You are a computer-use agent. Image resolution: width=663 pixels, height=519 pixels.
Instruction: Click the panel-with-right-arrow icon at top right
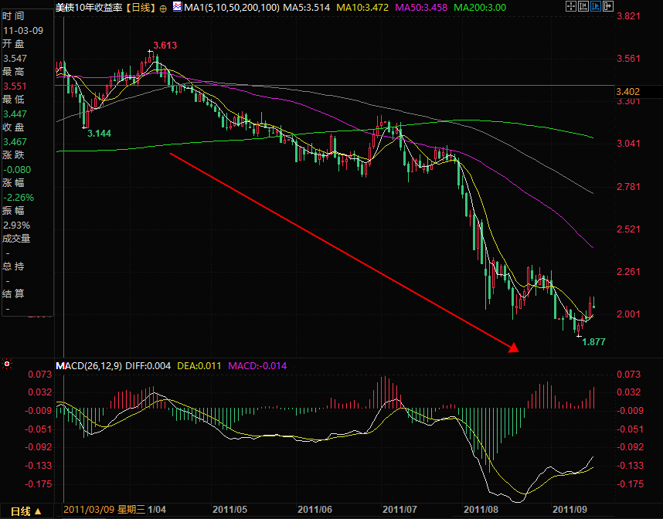[x=607, y=6]
